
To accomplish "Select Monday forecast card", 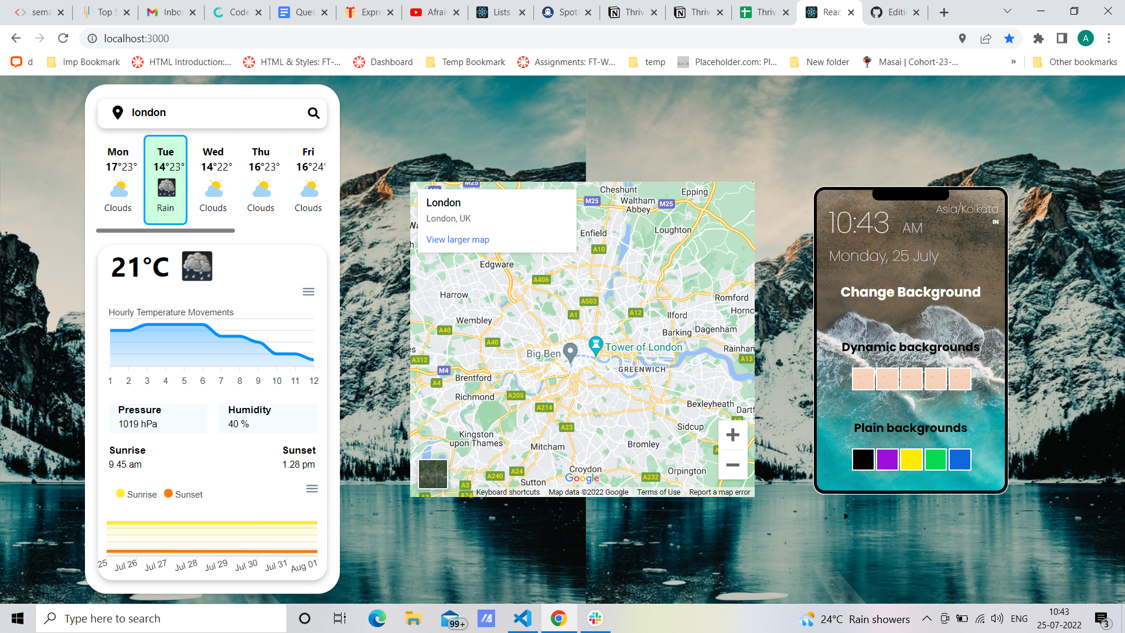I will click(118, 180).
